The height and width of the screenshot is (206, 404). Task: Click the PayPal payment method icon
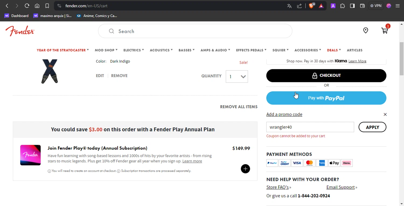272,163
